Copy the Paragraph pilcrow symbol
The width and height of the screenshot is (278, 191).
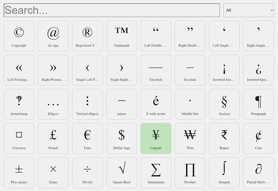pyautogui.click(x=258, y=104)
